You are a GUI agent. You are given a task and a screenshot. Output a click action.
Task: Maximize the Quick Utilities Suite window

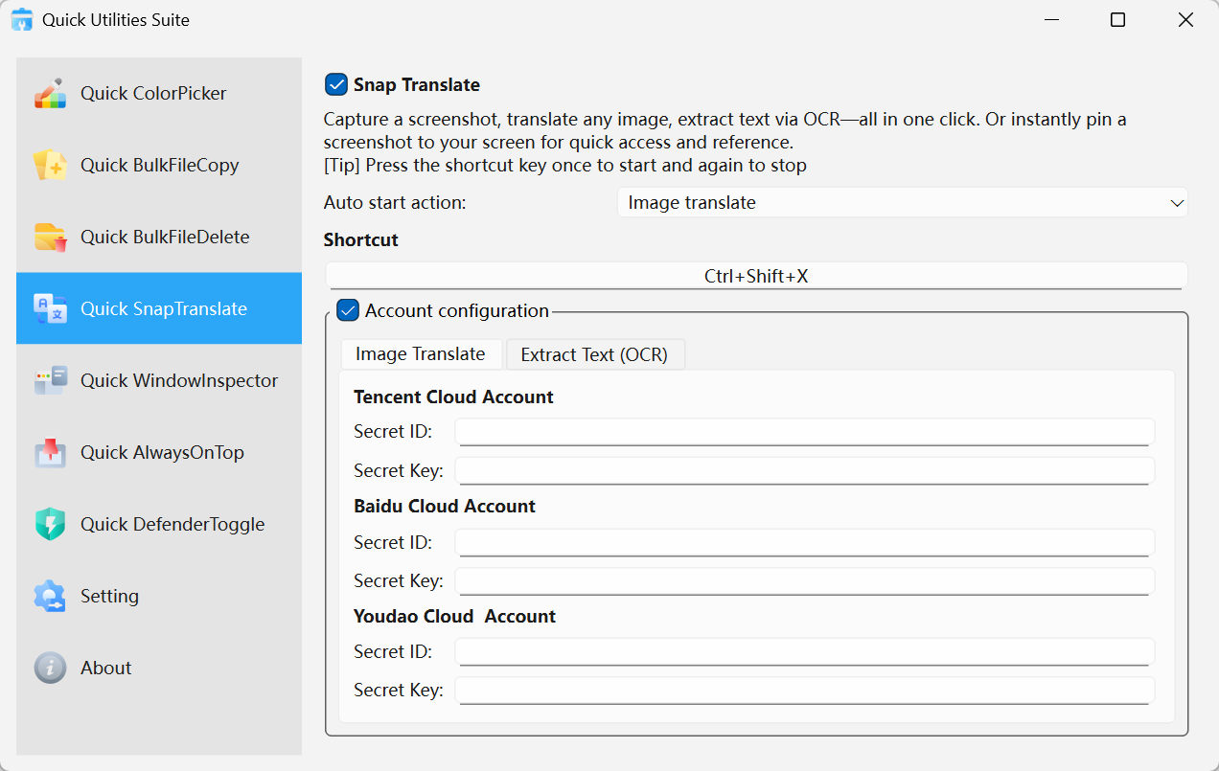tap(1117, 20)
